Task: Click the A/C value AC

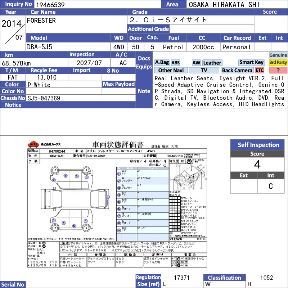Action: pyautogui.click(x=123, y=63)
